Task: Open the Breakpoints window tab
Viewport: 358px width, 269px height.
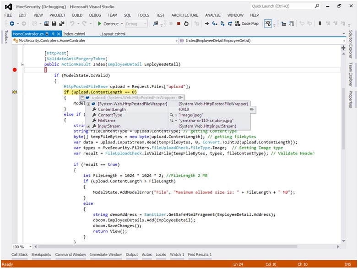Action: tap(41, 255)
